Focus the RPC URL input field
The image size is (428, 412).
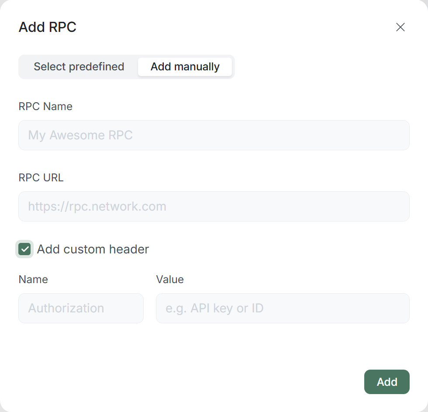tap(214, 206)
